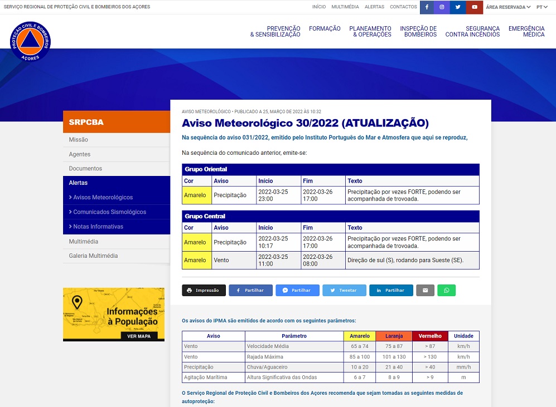Click the red Vermelho header cell
This screenshot has height=407, width=556.
430,336
